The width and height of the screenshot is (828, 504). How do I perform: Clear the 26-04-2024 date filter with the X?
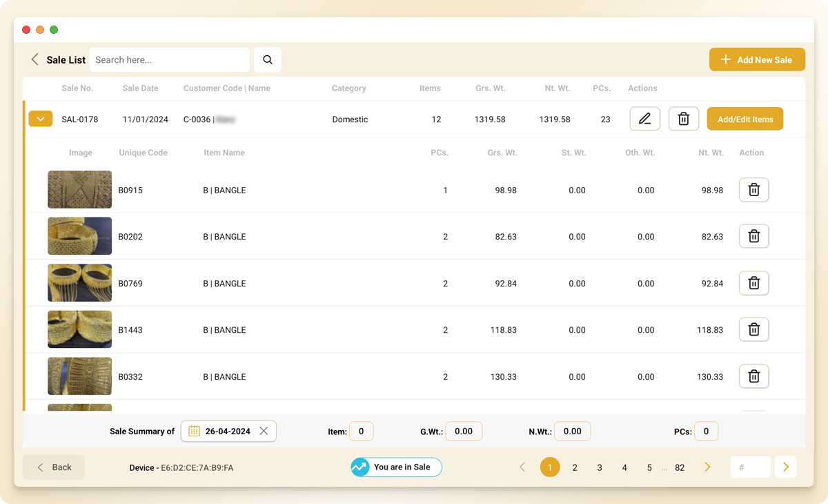pyautogui.click(x=264, y=431)
